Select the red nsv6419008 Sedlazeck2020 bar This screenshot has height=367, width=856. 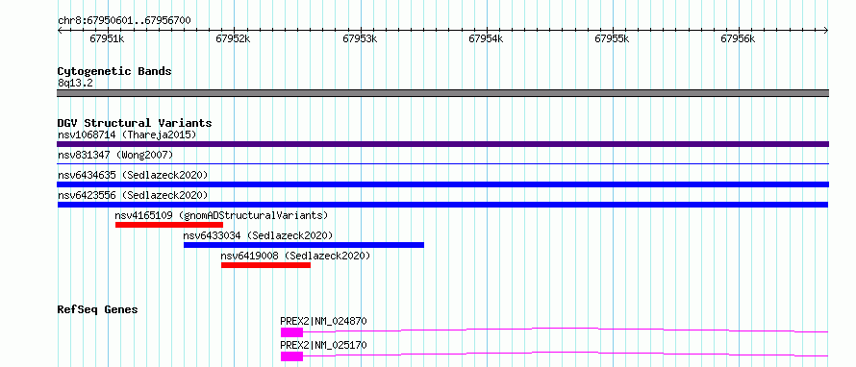265,265
